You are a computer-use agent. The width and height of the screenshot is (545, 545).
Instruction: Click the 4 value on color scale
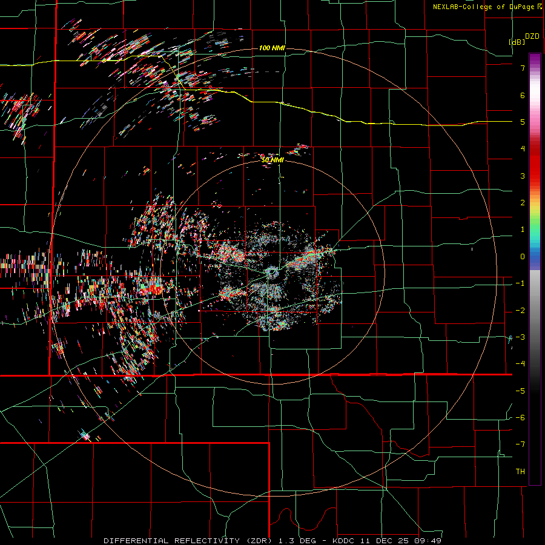click(x=523, y=149)
